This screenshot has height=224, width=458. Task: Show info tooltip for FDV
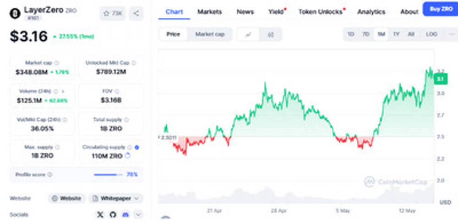click(x=117, y=91)
